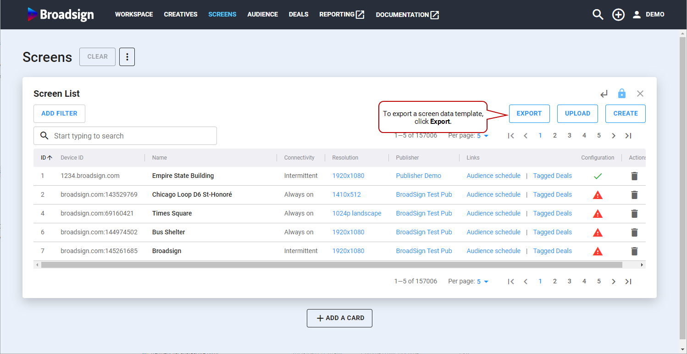Click warning triangle for Broadsign row
Screen dimensions: 687x354
(x=598, y=251)
